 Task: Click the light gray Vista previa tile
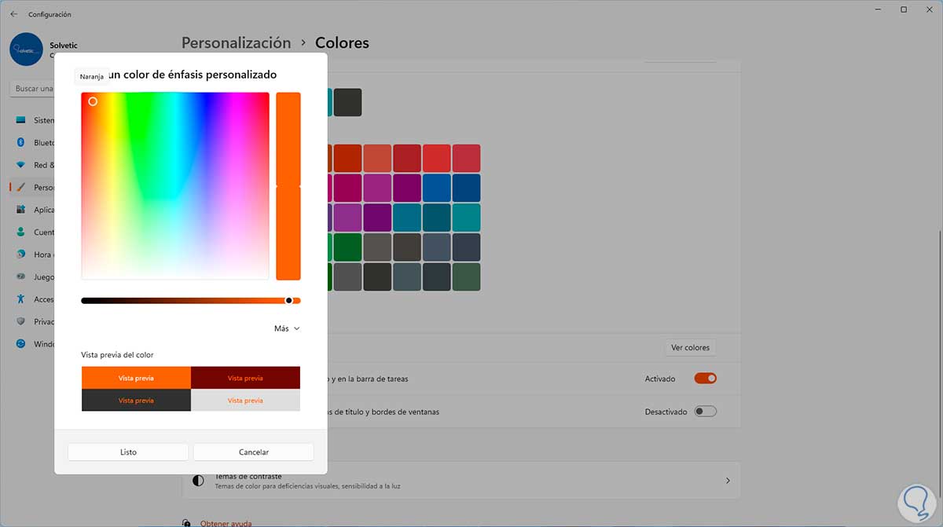245,400
